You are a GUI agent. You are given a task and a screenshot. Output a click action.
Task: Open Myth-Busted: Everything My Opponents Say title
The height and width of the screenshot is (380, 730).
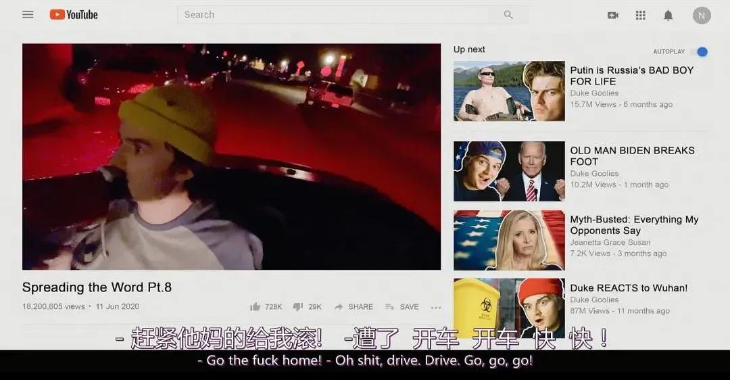point(633,225)
